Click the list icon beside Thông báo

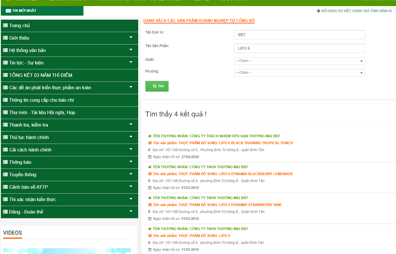pos(5,162)
